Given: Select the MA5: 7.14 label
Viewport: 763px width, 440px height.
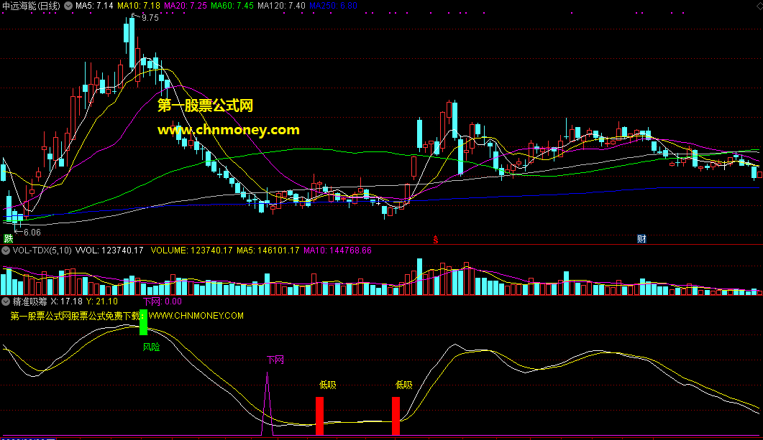Looking at the screenshot, I should coord(94,6).
